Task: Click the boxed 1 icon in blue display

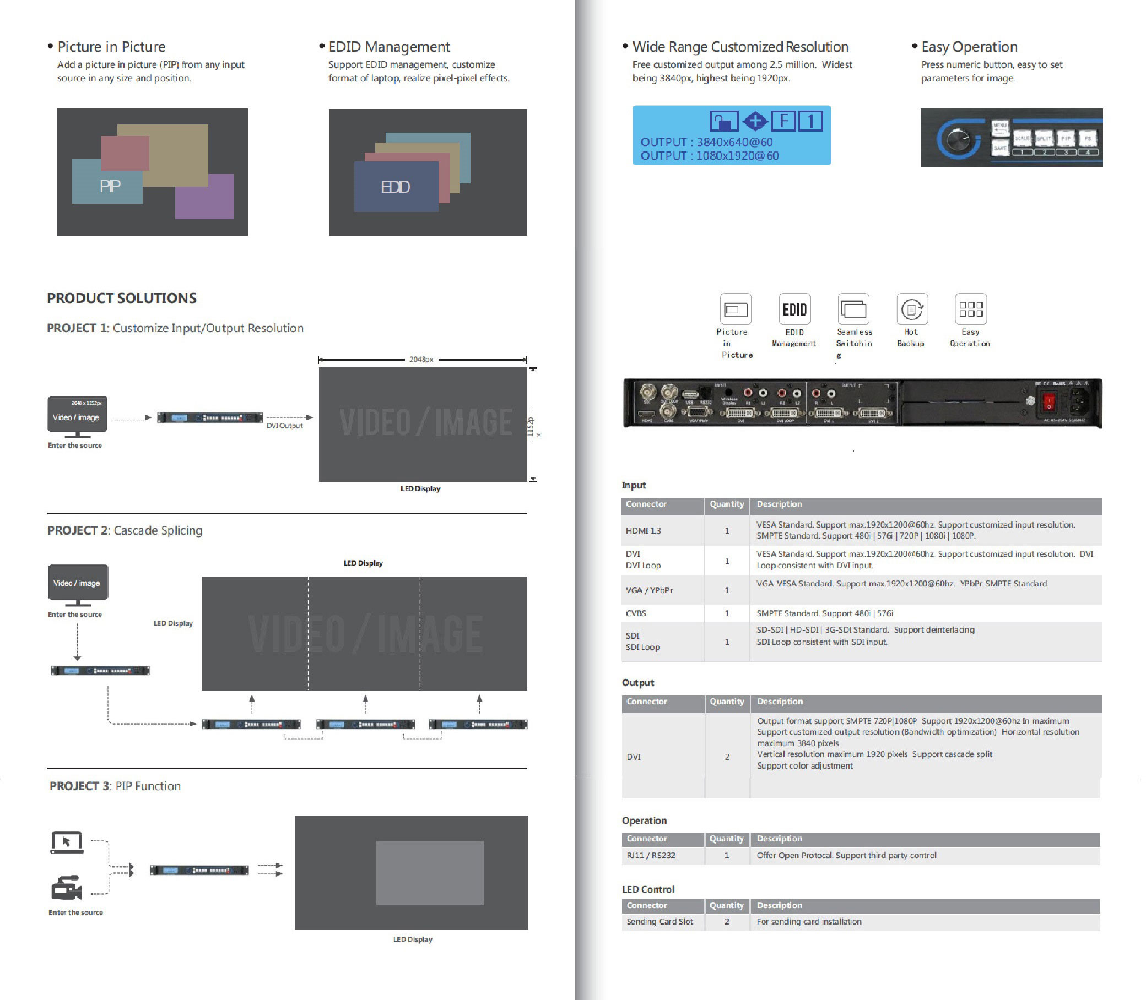Action: [x=810, y=121]
